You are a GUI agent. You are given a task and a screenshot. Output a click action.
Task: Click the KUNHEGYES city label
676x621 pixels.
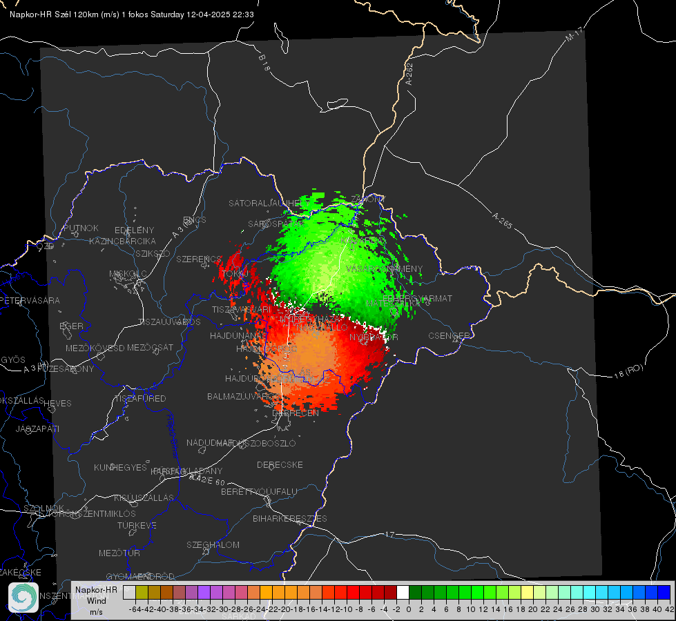click(x=120, y=467)
